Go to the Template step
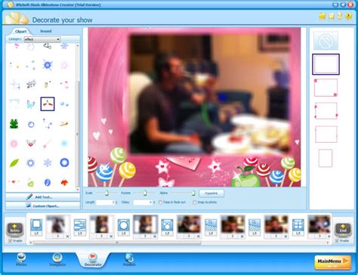Image resolution: width=358 pixels, height=275 pixels. tap(57, 260)
